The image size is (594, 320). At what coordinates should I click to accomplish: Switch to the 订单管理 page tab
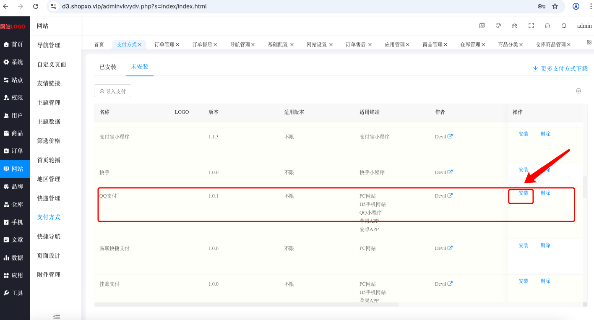click(x=164, y=44)
